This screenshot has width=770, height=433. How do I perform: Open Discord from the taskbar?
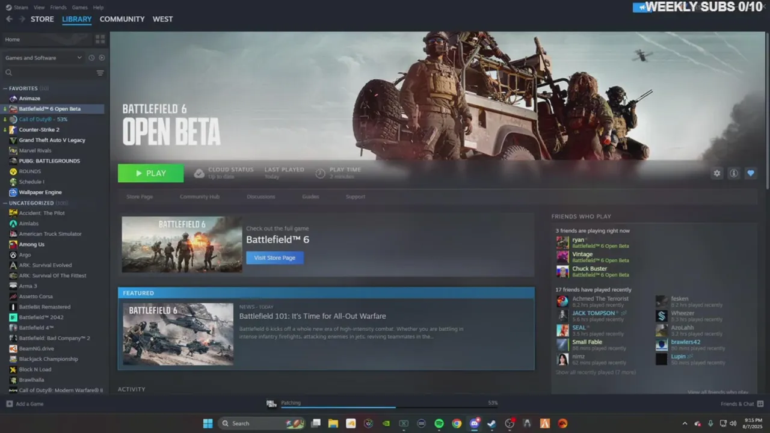coord(474,423)
